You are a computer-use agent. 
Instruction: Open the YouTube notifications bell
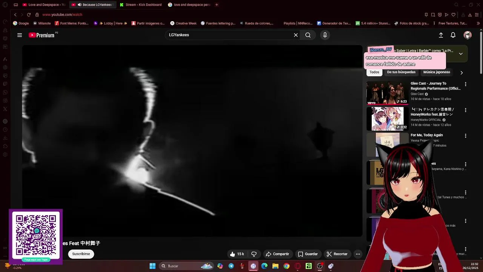pyautogui.click(x=453, y=35)
